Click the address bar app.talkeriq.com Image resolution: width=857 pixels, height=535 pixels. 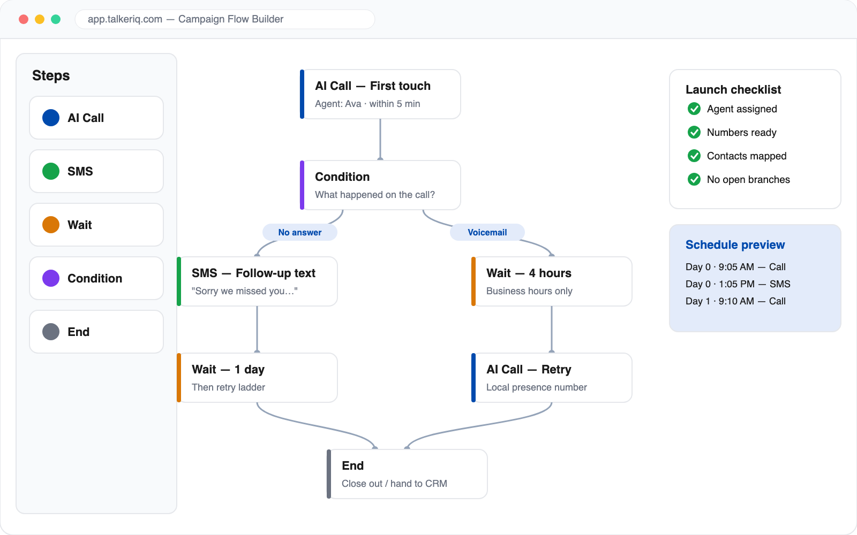(x=225, y=19)
